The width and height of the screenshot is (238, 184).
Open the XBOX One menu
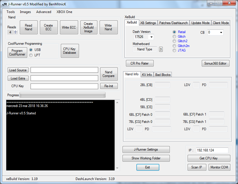(64, 12)
